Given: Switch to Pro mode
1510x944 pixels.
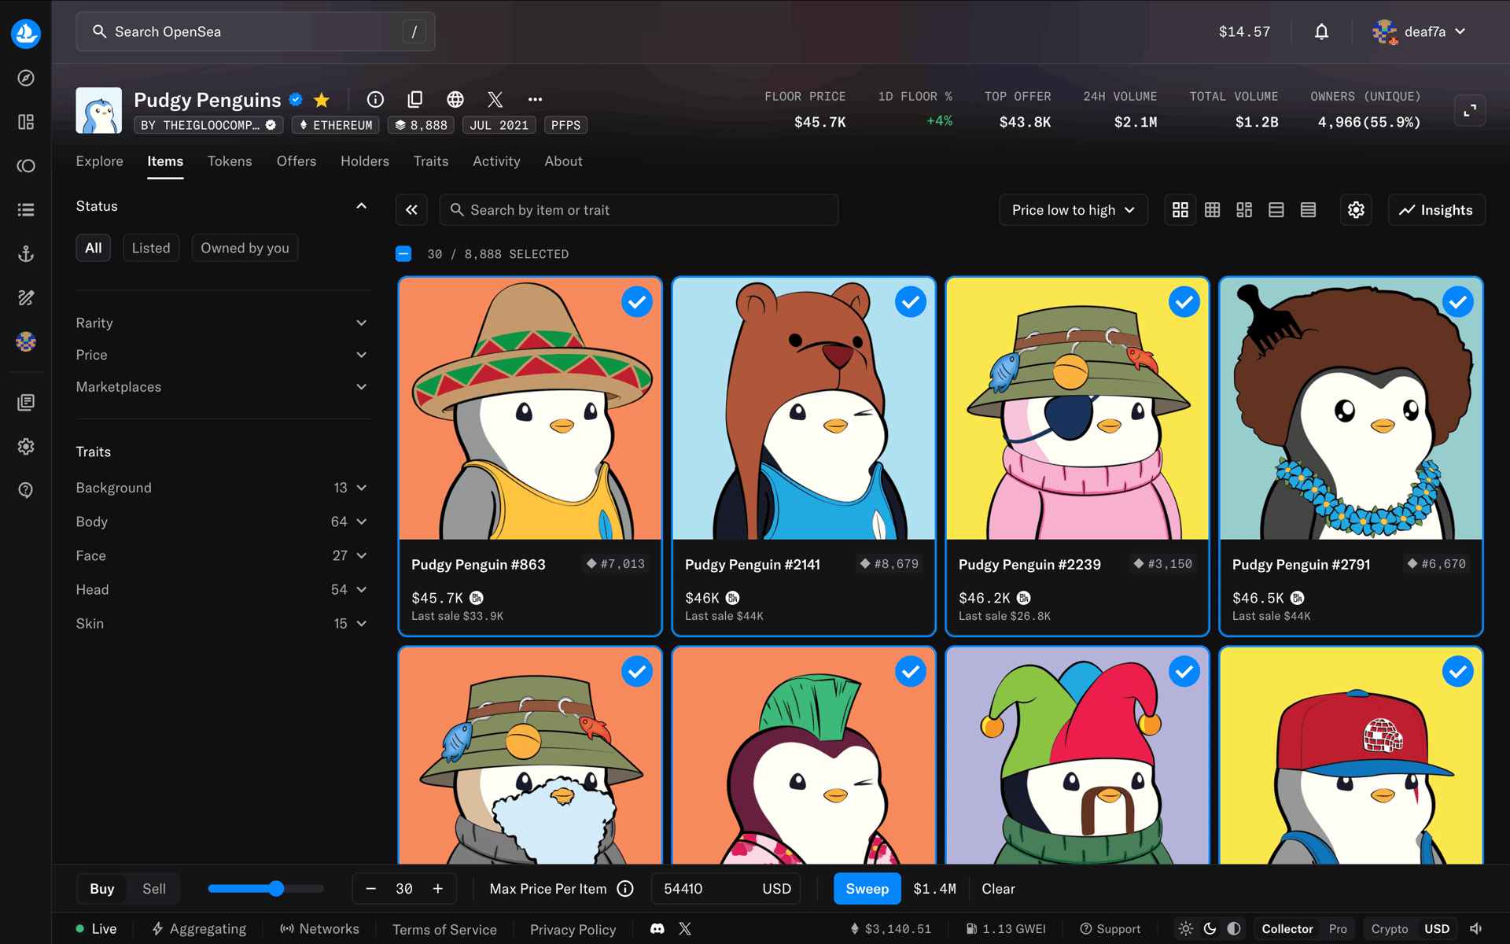Looking at the screenshot, I should click(x=1338, y=929).
